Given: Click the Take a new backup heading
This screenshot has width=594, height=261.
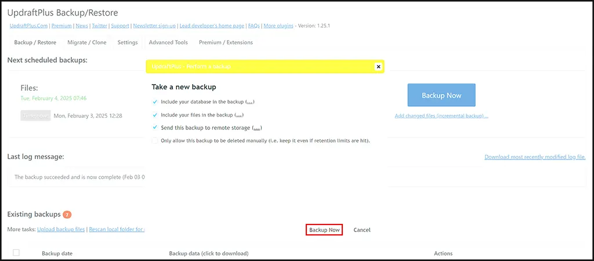Looking at the screenshot, I should [x=184, y=87].
